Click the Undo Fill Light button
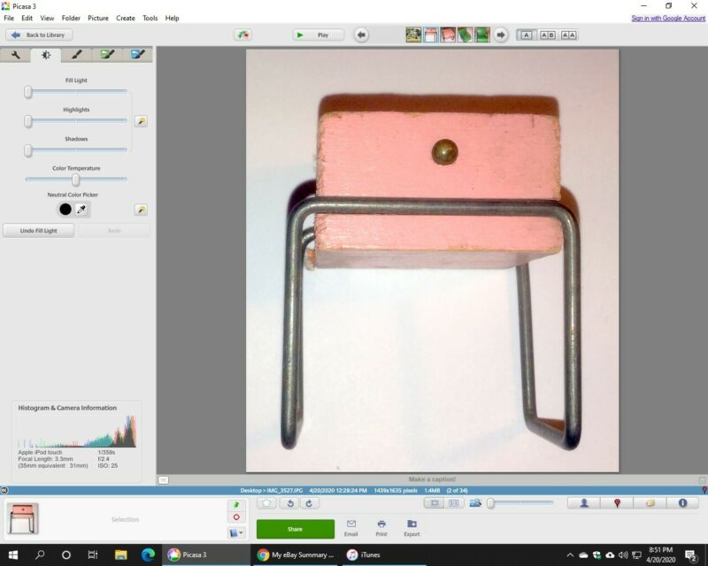The image size is (708, 566). tap(38, 231)
